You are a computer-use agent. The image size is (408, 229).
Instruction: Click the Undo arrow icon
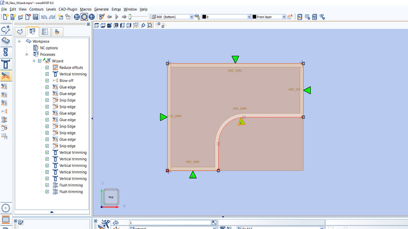pyautogui.click(x=44, y=17)
